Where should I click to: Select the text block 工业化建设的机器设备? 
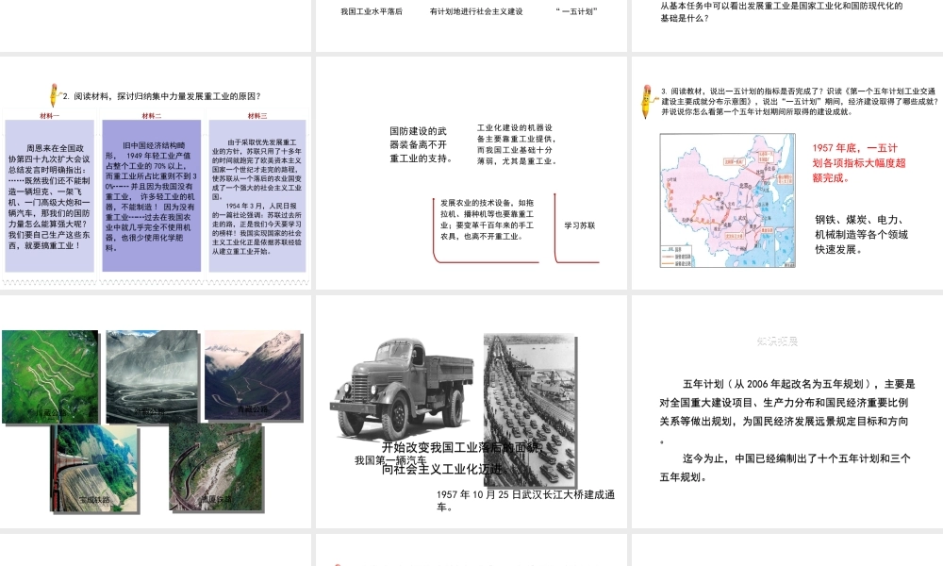tap(517, 144)
